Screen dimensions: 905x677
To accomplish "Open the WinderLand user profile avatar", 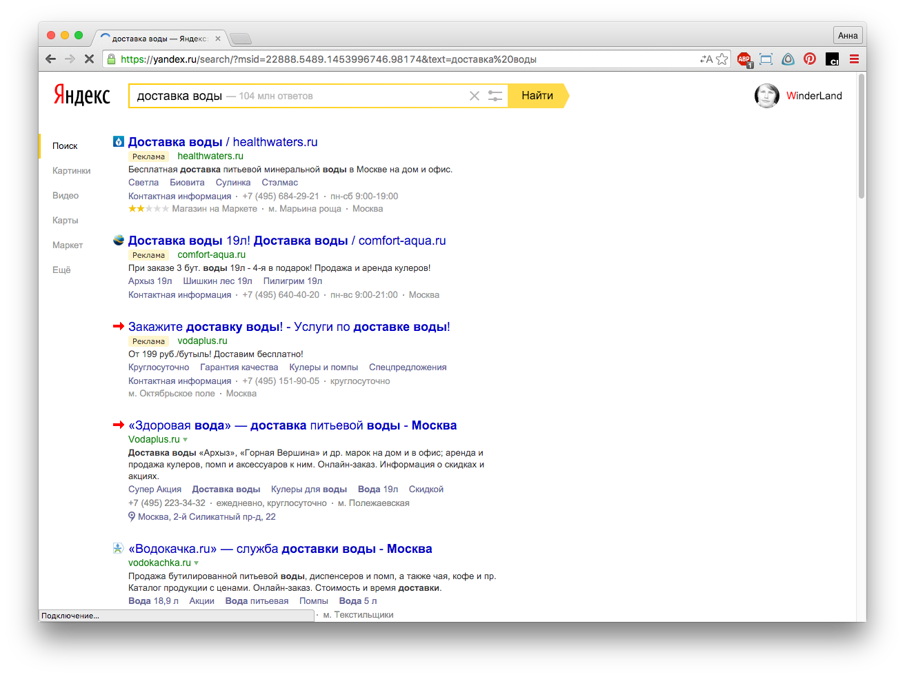I will [x=766, y=96].
